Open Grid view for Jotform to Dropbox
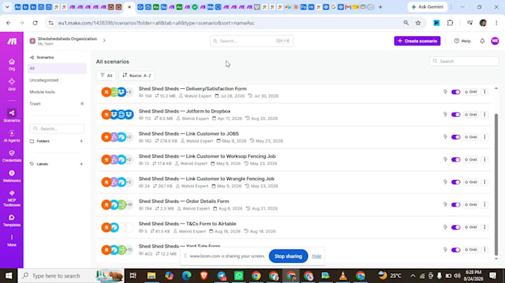505x283 pixels. tap(471, 114)
